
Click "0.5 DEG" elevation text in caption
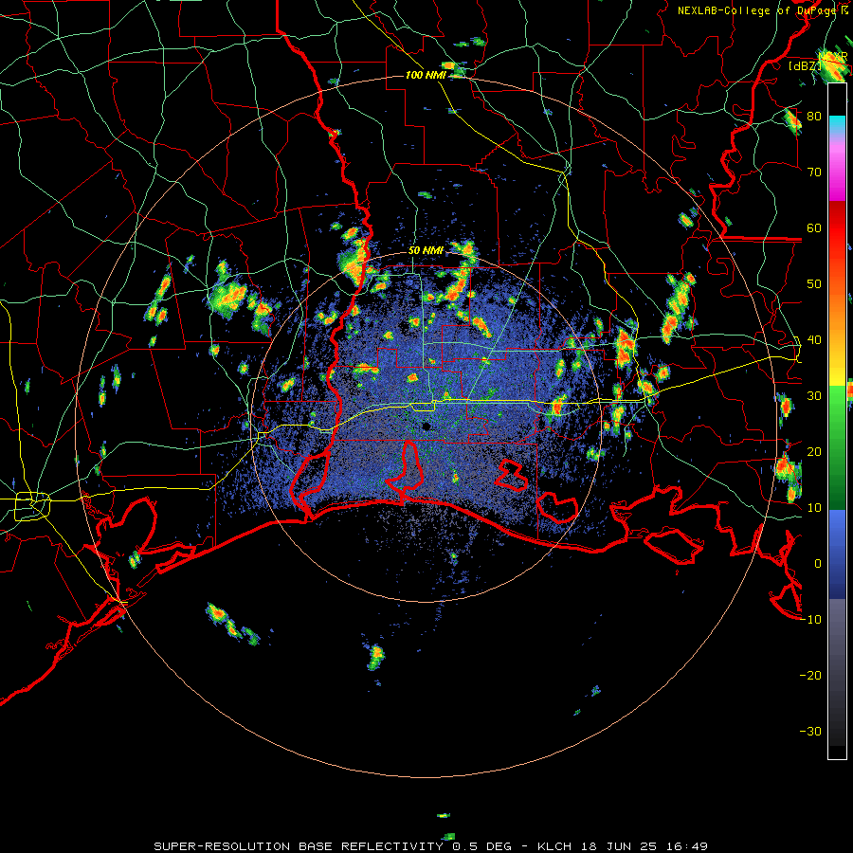click(481, 846)
